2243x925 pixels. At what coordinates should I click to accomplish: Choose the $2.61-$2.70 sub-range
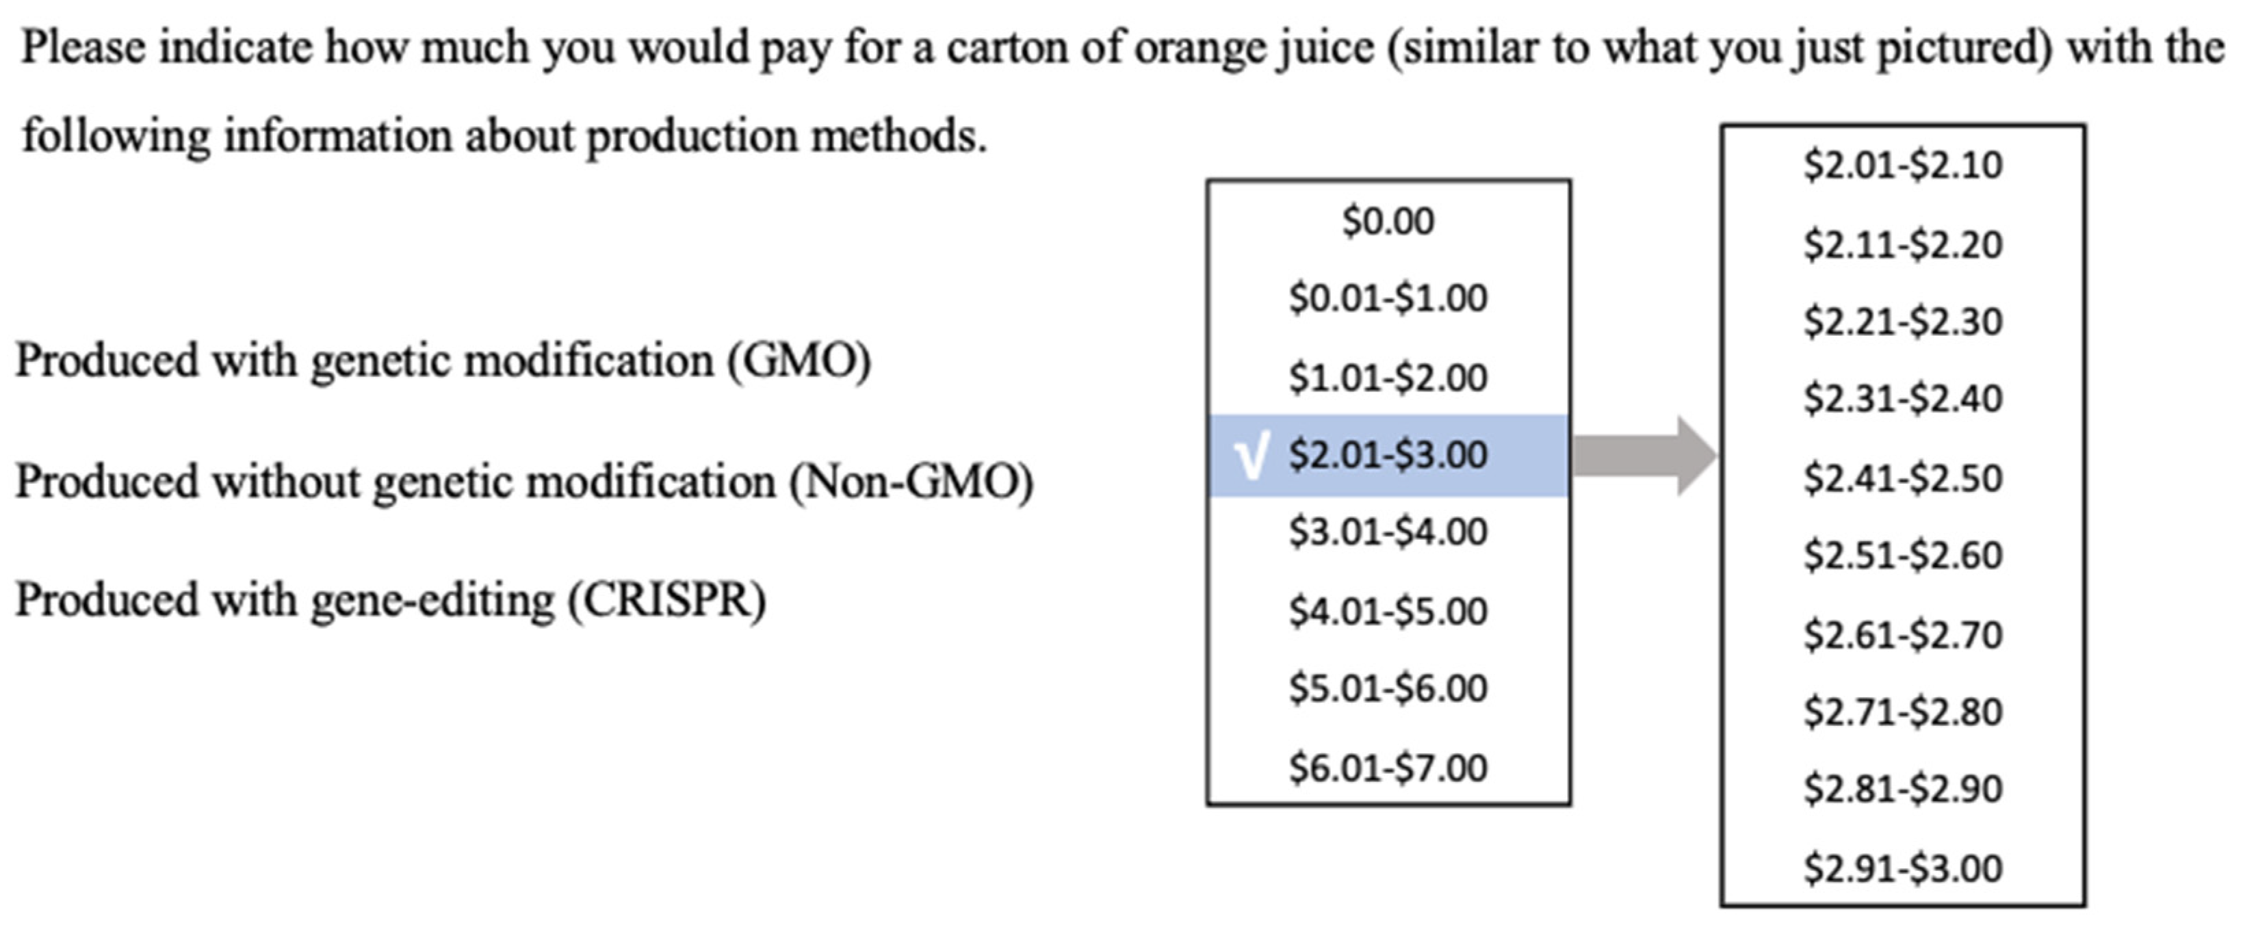pyautogui.click(x=1904, y=635)
